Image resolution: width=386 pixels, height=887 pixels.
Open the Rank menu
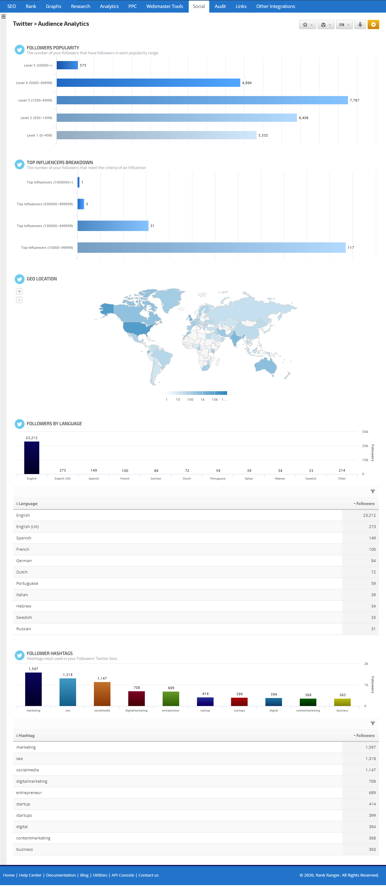pyautogui.click(x=31, y=6)
